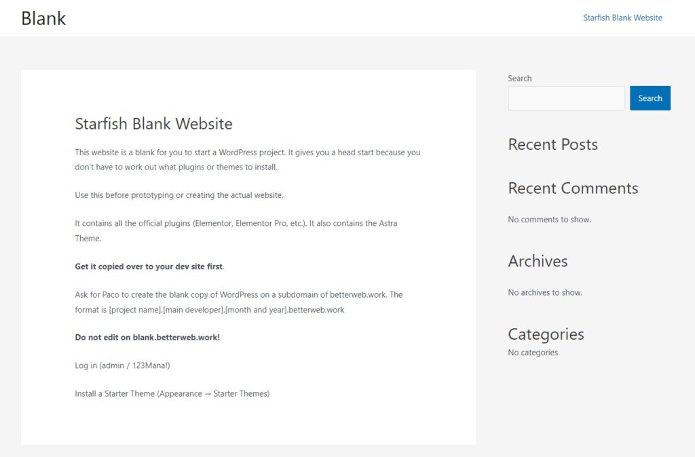Click the 'No categories' text
The height and width of the screenshot is (457, 695).
point(533,353)
